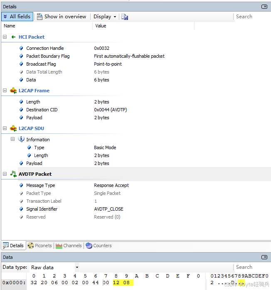
Task: Select the Connection Handle row
Action: [136, 48]
